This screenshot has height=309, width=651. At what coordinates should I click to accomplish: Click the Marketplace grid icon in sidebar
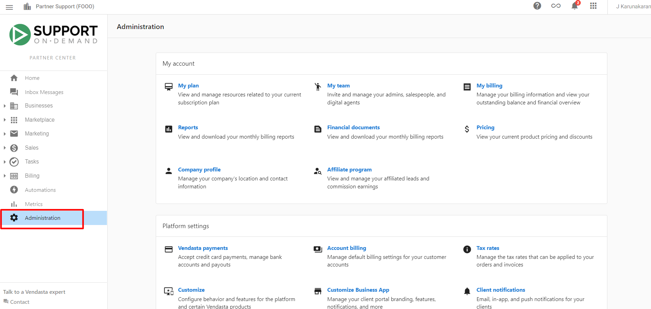14,120
